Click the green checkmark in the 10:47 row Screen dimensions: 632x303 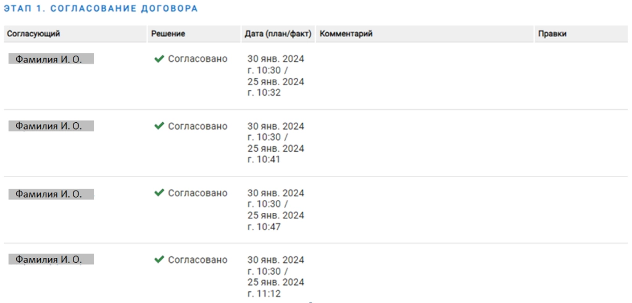pos(159,193)
